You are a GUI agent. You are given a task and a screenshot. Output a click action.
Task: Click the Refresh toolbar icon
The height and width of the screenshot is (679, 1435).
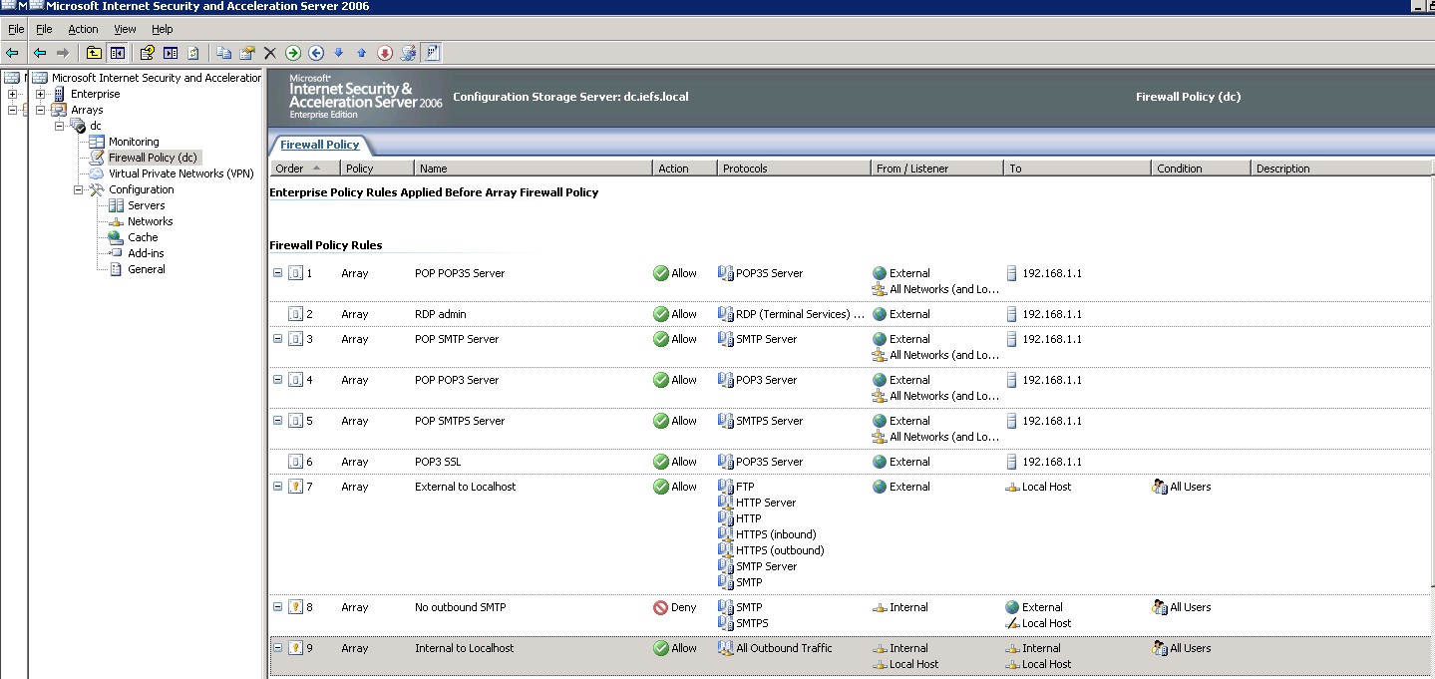point(193,53)
